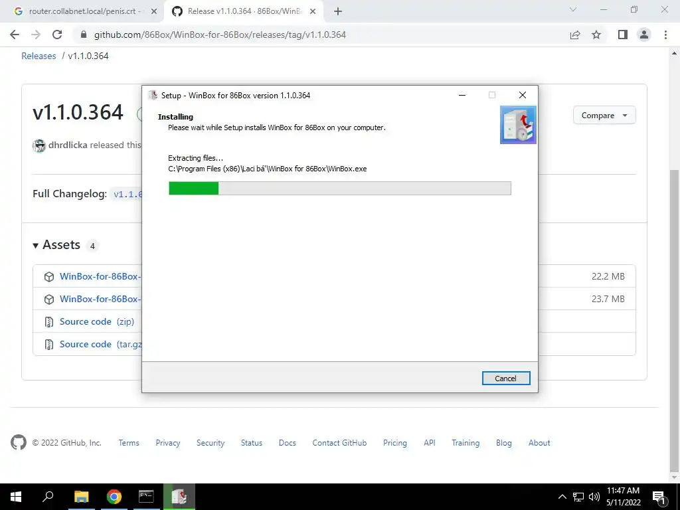Download Source code (zip)
Viewport: 680px width, 510px height.
97,321
